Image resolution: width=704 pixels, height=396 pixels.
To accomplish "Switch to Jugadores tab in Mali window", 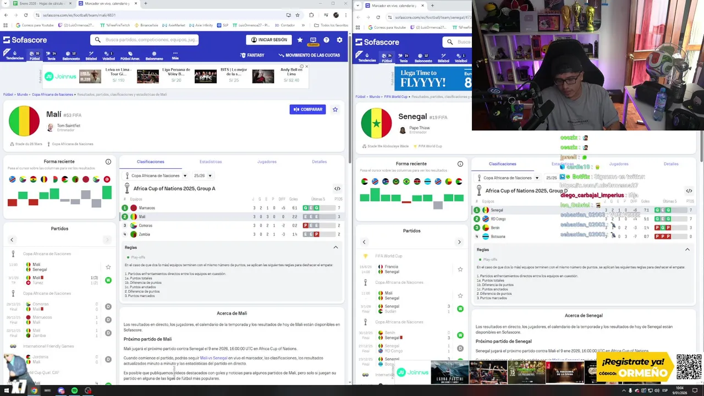I will coord(267,162).
